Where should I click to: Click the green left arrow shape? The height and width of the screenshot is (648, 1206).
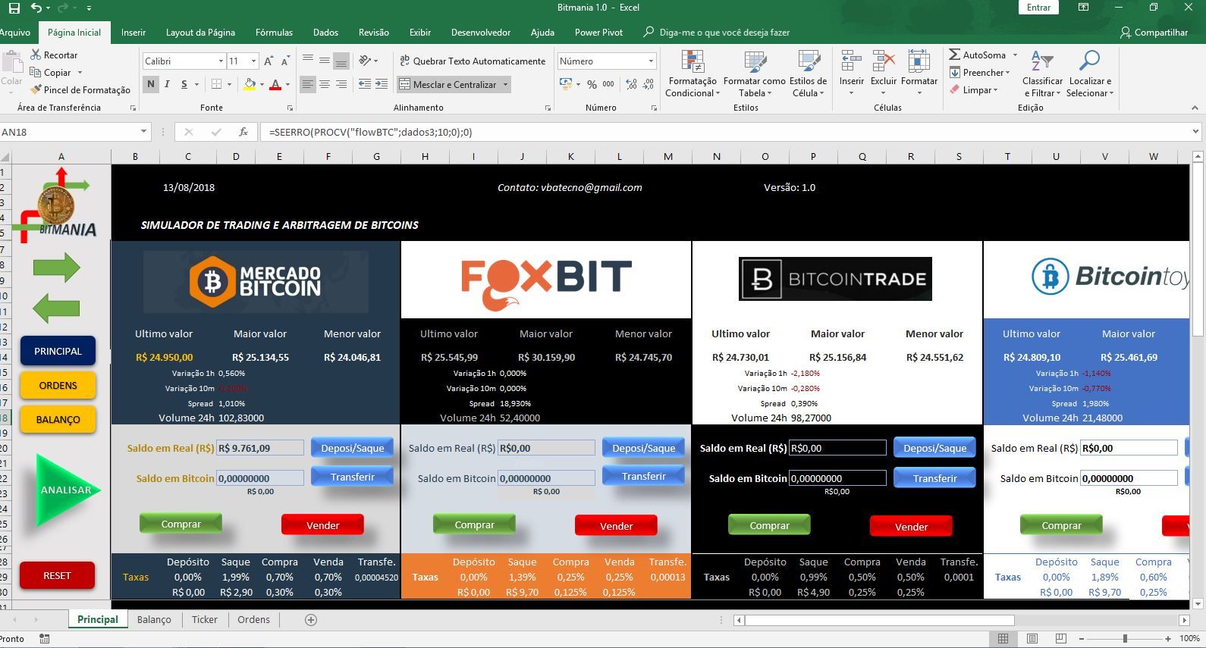(x=57, y=308)
